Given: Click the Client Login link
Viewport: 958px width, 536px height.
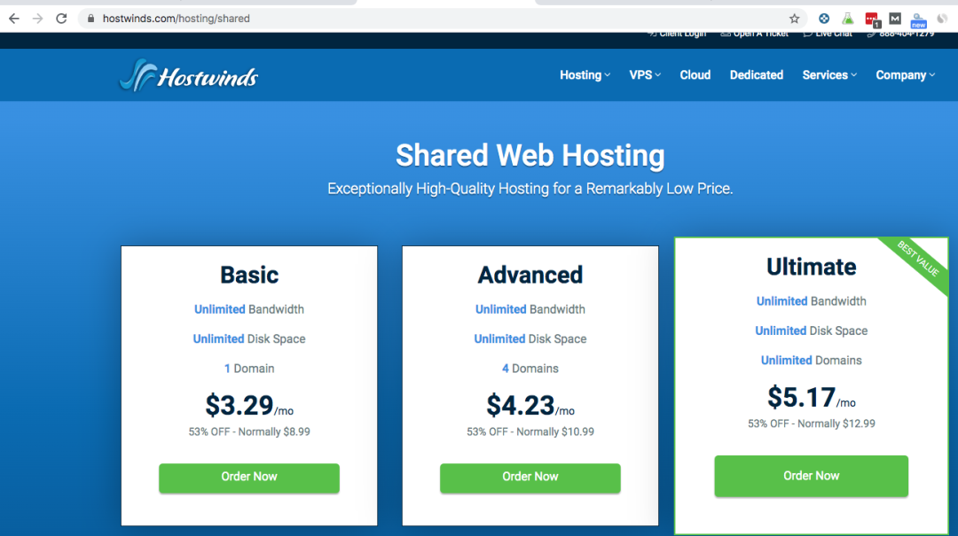Looking at the screenshot, I should [x=677, y=35].
